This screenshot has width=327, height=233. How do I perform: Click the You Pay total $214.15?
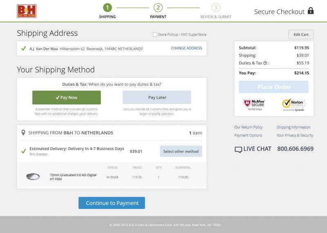coord(302,73)
